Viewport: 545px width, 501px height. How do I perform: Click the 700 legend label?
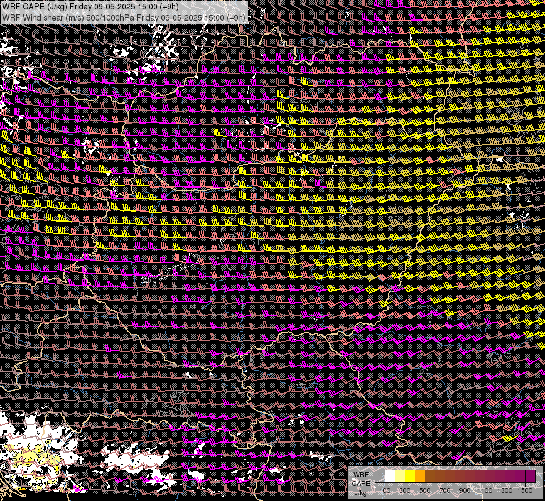tap(445, 490)
